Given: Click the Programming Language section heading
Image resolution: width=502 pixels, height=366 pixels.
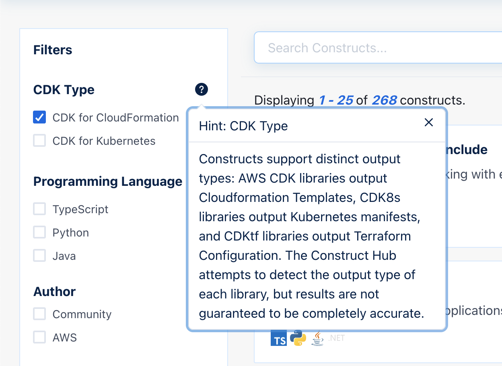Looking at the screenshot, I should click(108, 181).
